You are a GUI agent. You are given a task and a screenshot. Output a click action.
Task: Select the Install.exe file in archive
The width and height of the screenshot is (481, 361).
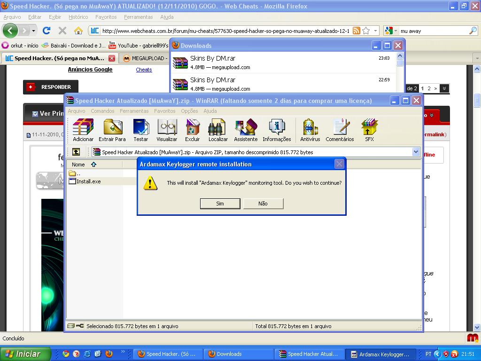click(85, 181)
